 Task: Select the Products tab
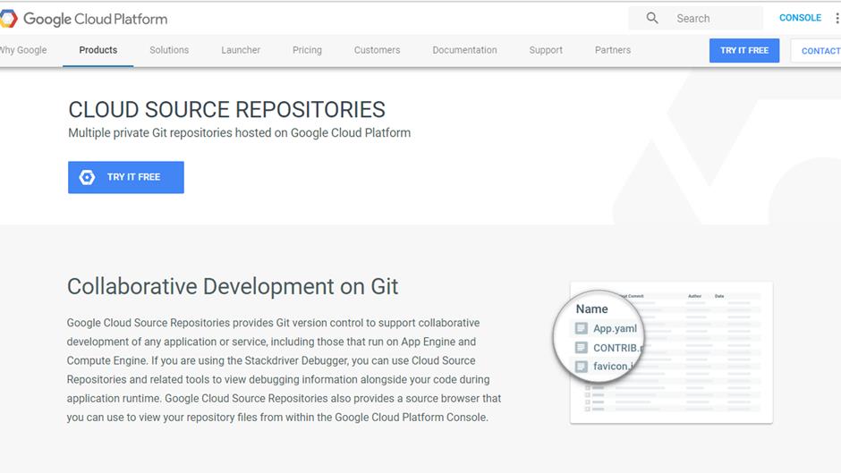coord(98,50)
